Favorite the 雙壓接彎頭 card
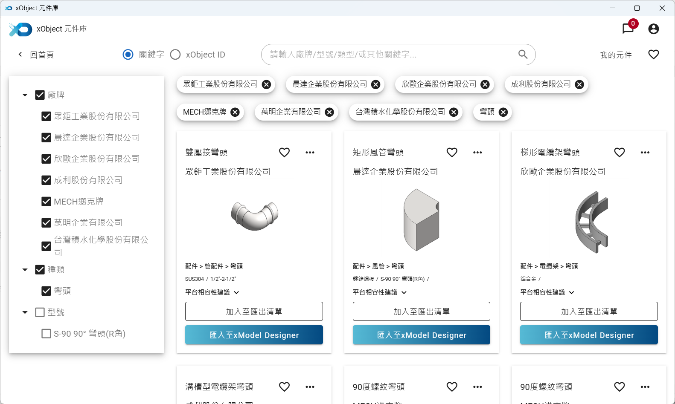 tap(284, 153)
